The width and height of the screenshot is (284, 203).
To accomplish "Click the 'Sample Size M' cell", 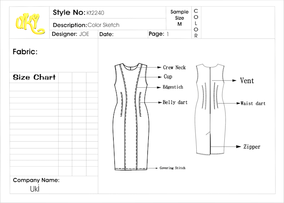I will [x=179, y=18].
